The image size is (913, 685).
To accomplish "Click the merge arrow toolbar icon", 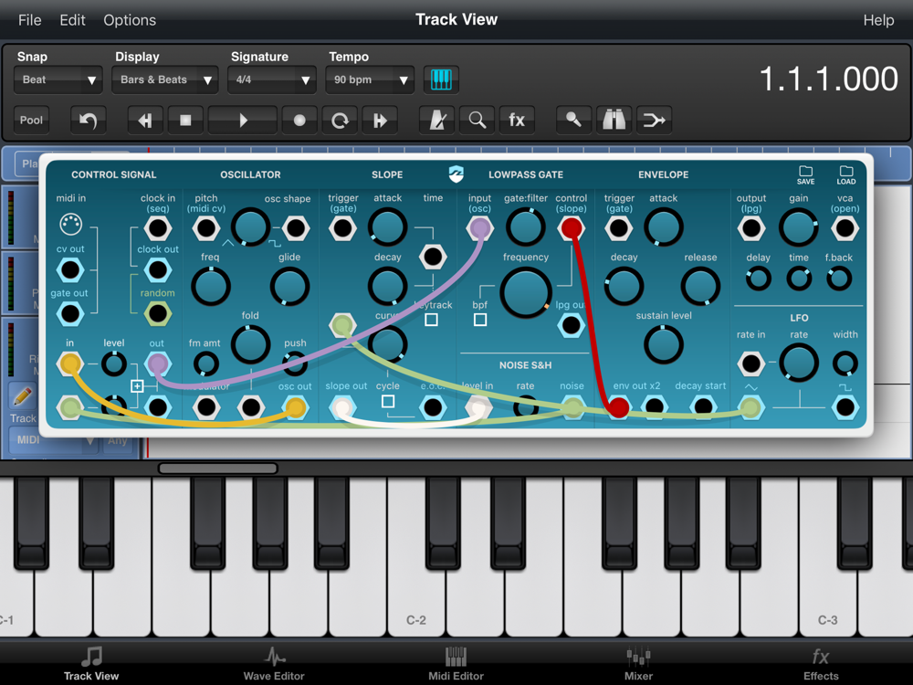I will pos(654,120).
